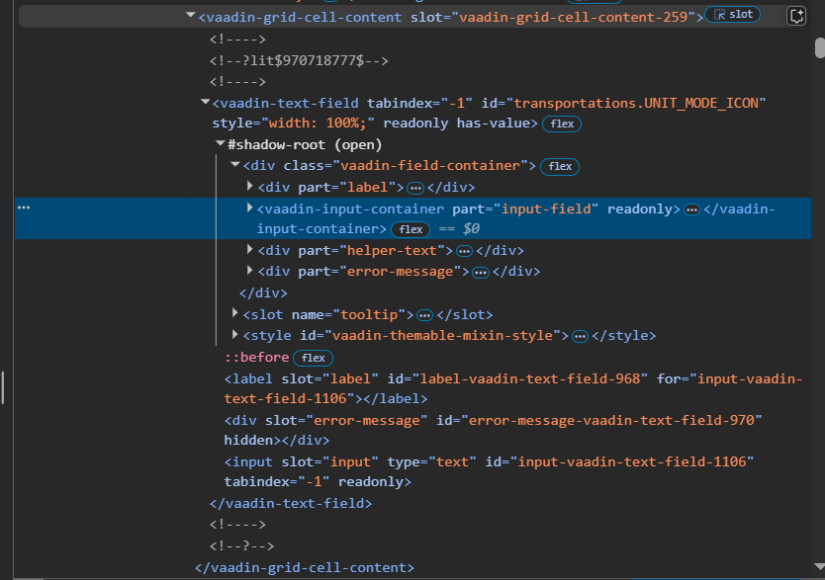Click ellipsis in vaadin-input-container node
Viewport: 825px width, 580px height.
pyautogui.click(x=691, y=209)
